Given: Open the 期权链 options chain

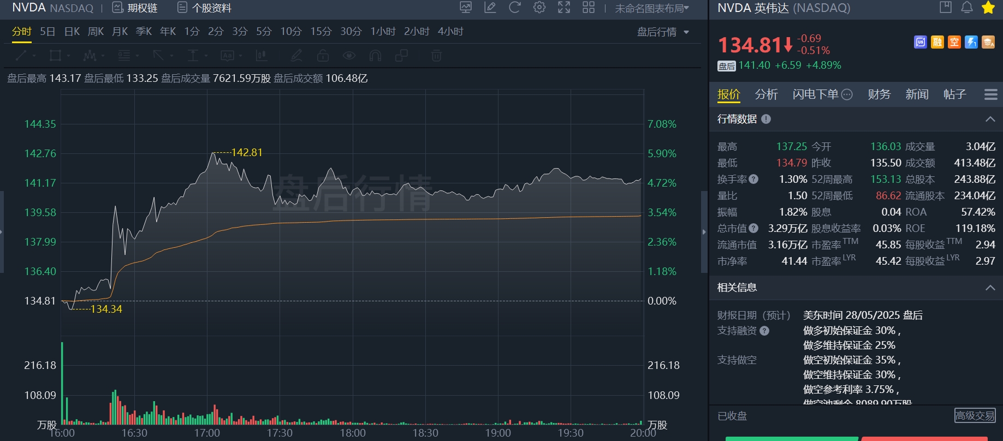Looking at the screenshot, I should pos(134,8).
